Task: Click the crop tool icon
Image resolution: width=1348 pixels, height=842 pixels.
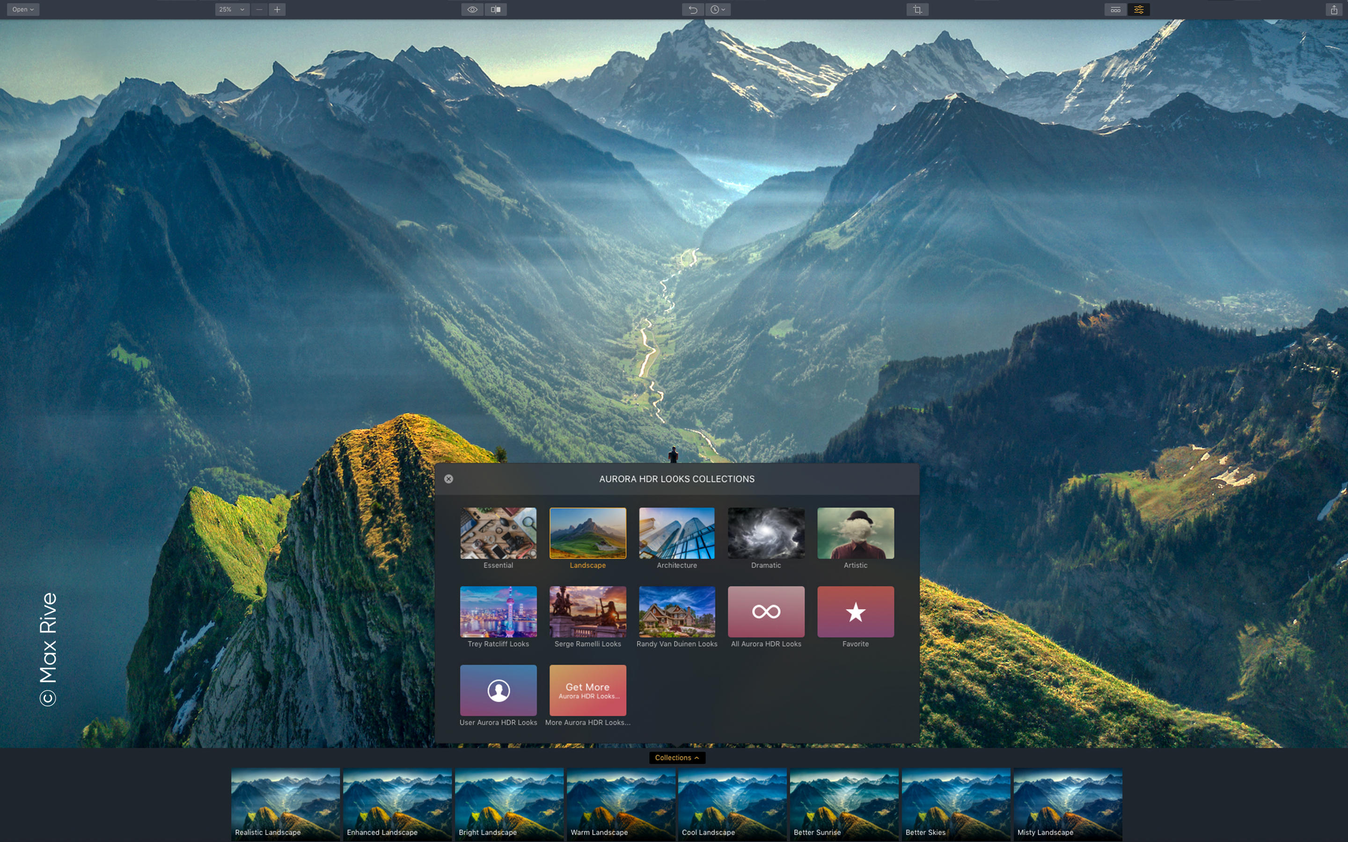Action: point(917,9)
